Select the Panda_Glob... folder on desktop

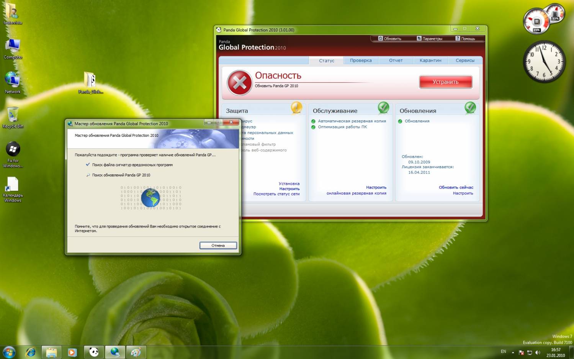tap(90, 82)
